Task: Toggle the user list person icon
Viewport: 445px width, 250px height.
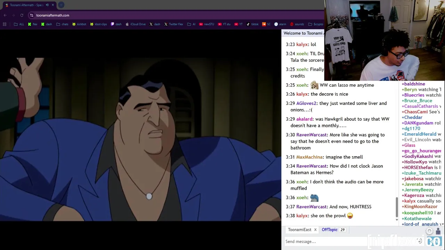Action: pos(438,232)
